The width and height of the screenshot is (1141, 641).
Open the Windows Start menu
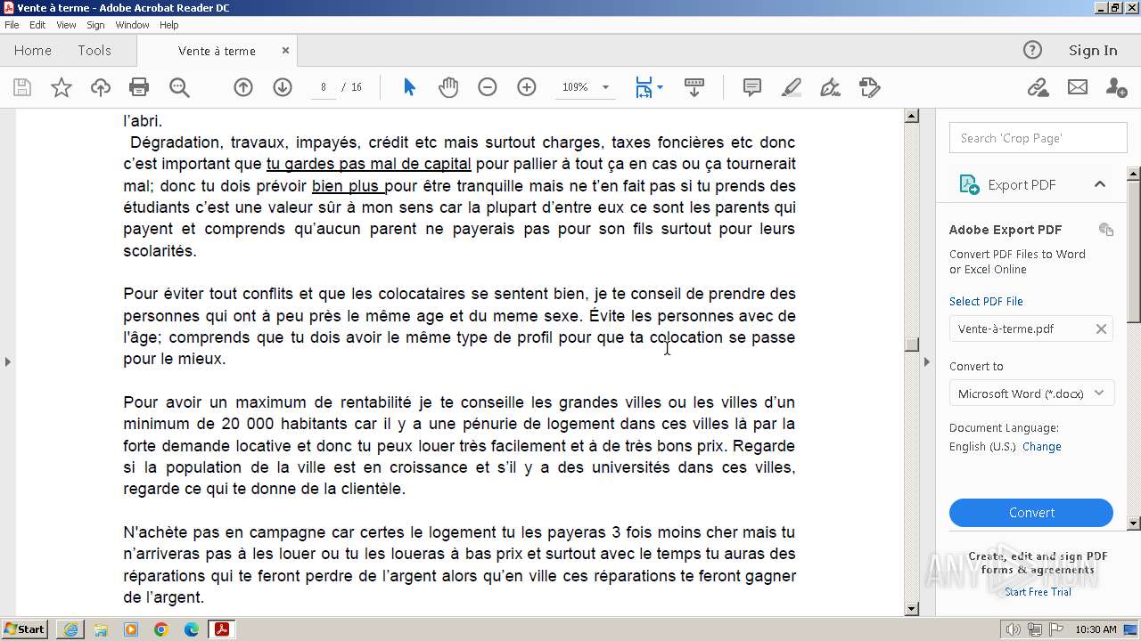point(24,629)
